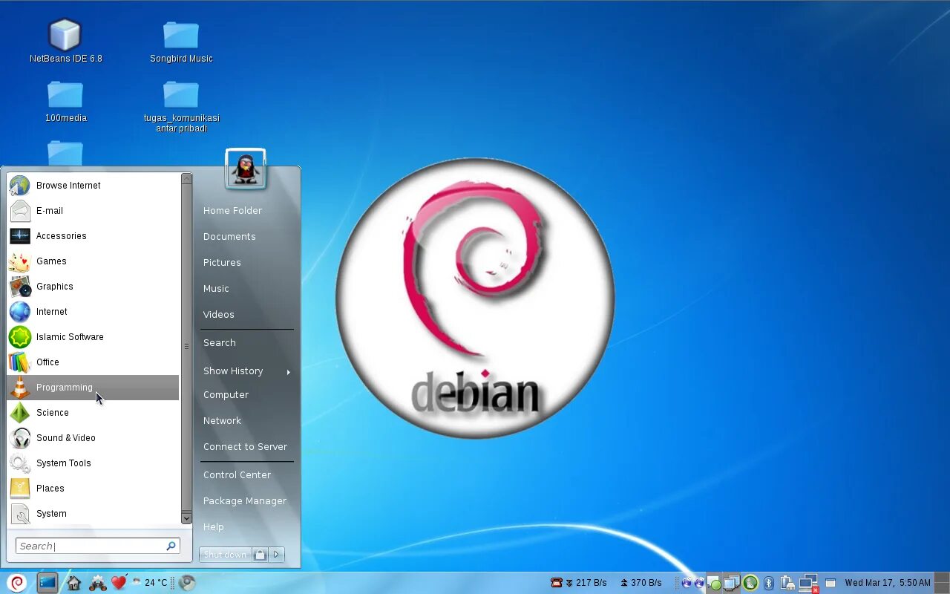This screenshot has width=950, height=594.
Task: Expand the Sound & Video category
Action: [93, 438]
